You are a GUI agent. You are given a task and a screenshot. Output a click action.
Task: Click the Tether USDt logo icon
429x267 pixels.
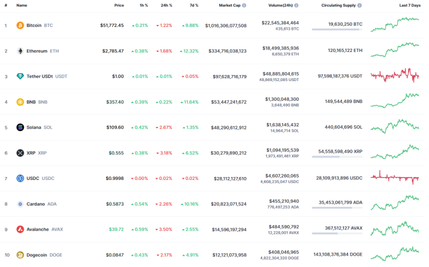(20, 76)
